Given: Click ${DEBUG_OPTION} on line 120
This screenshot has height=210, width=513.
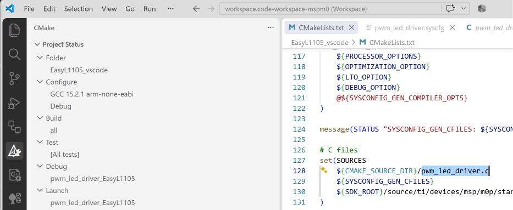Looking at the screenshot, I should (x=368, y=87).
